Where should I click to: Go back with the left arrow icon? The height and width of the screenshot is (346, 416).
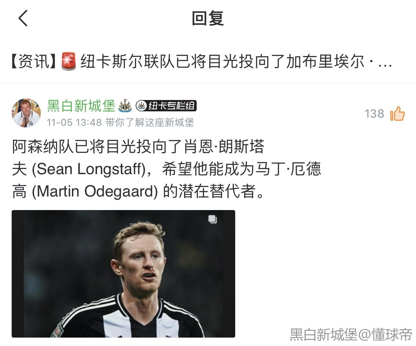click(23, 18)
